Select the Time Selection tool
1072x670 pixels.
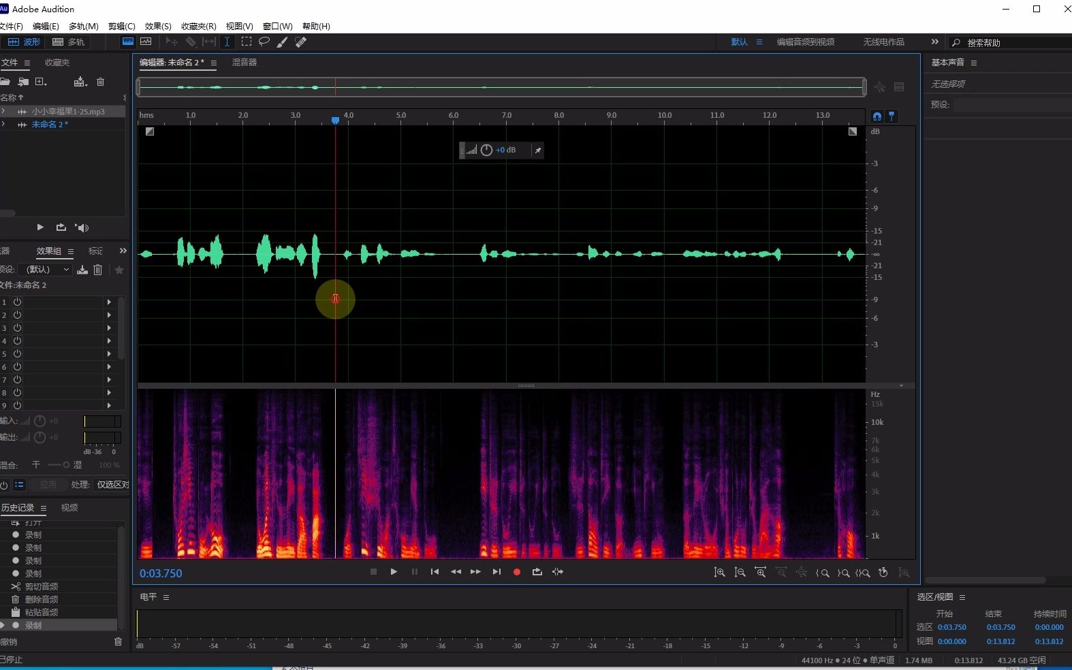coord(227,42)
